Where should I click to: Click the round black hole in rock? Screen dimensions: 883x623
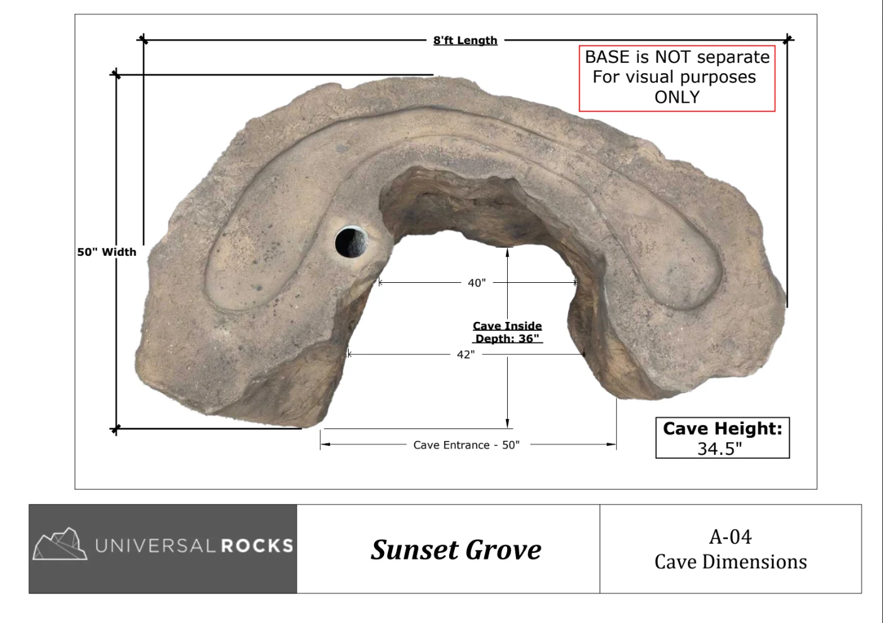351,242
